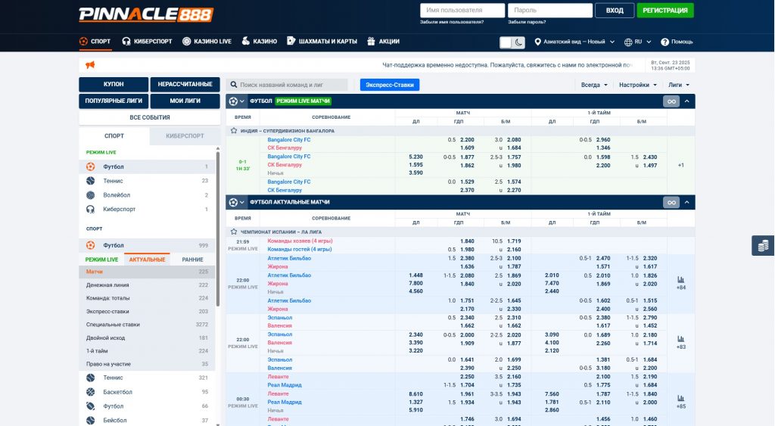
Task: Click the Помощь help question icon
Action: tap(665, 42)
